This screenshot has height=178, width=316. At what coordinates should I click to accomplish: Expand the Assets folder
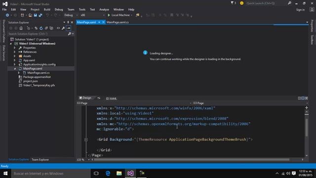tap(14, 56)
